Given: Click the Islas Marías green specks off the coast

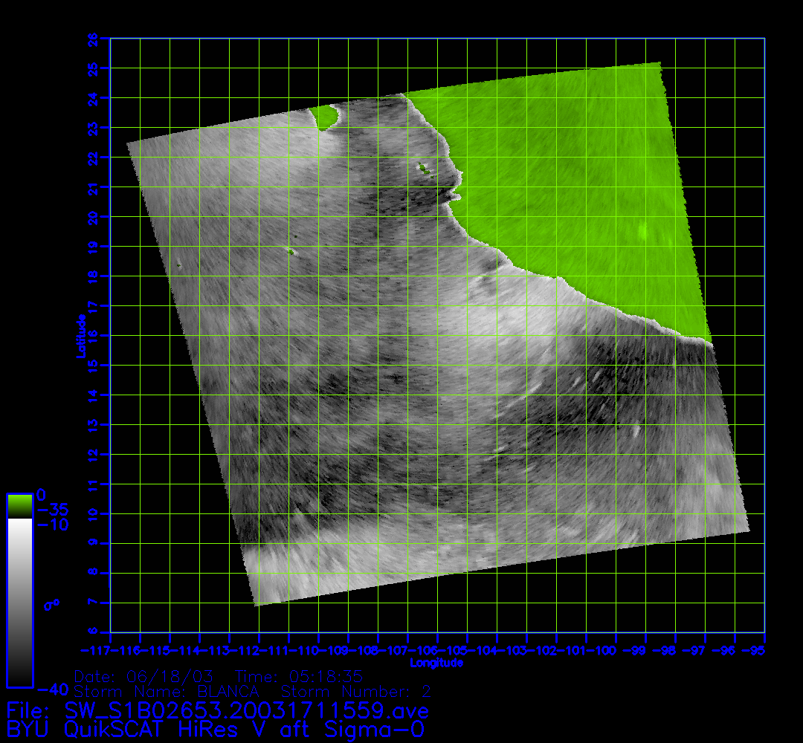Looking at the screenshot, I should click(423, 167).
